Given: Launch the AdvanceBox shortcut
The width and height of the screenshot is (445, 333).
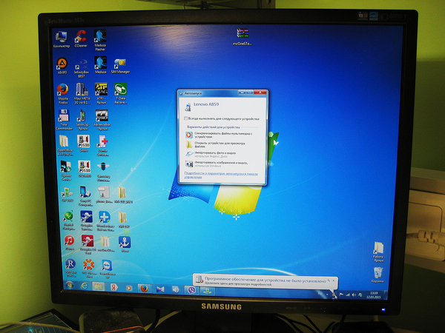Looking at the screenshot, I should (102, 120).
